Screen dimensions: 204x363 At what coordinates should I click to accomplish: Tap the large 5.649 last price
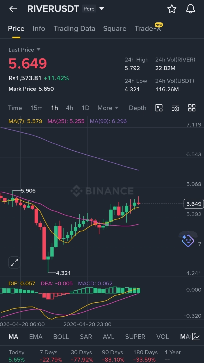click(x=27, y=64)
